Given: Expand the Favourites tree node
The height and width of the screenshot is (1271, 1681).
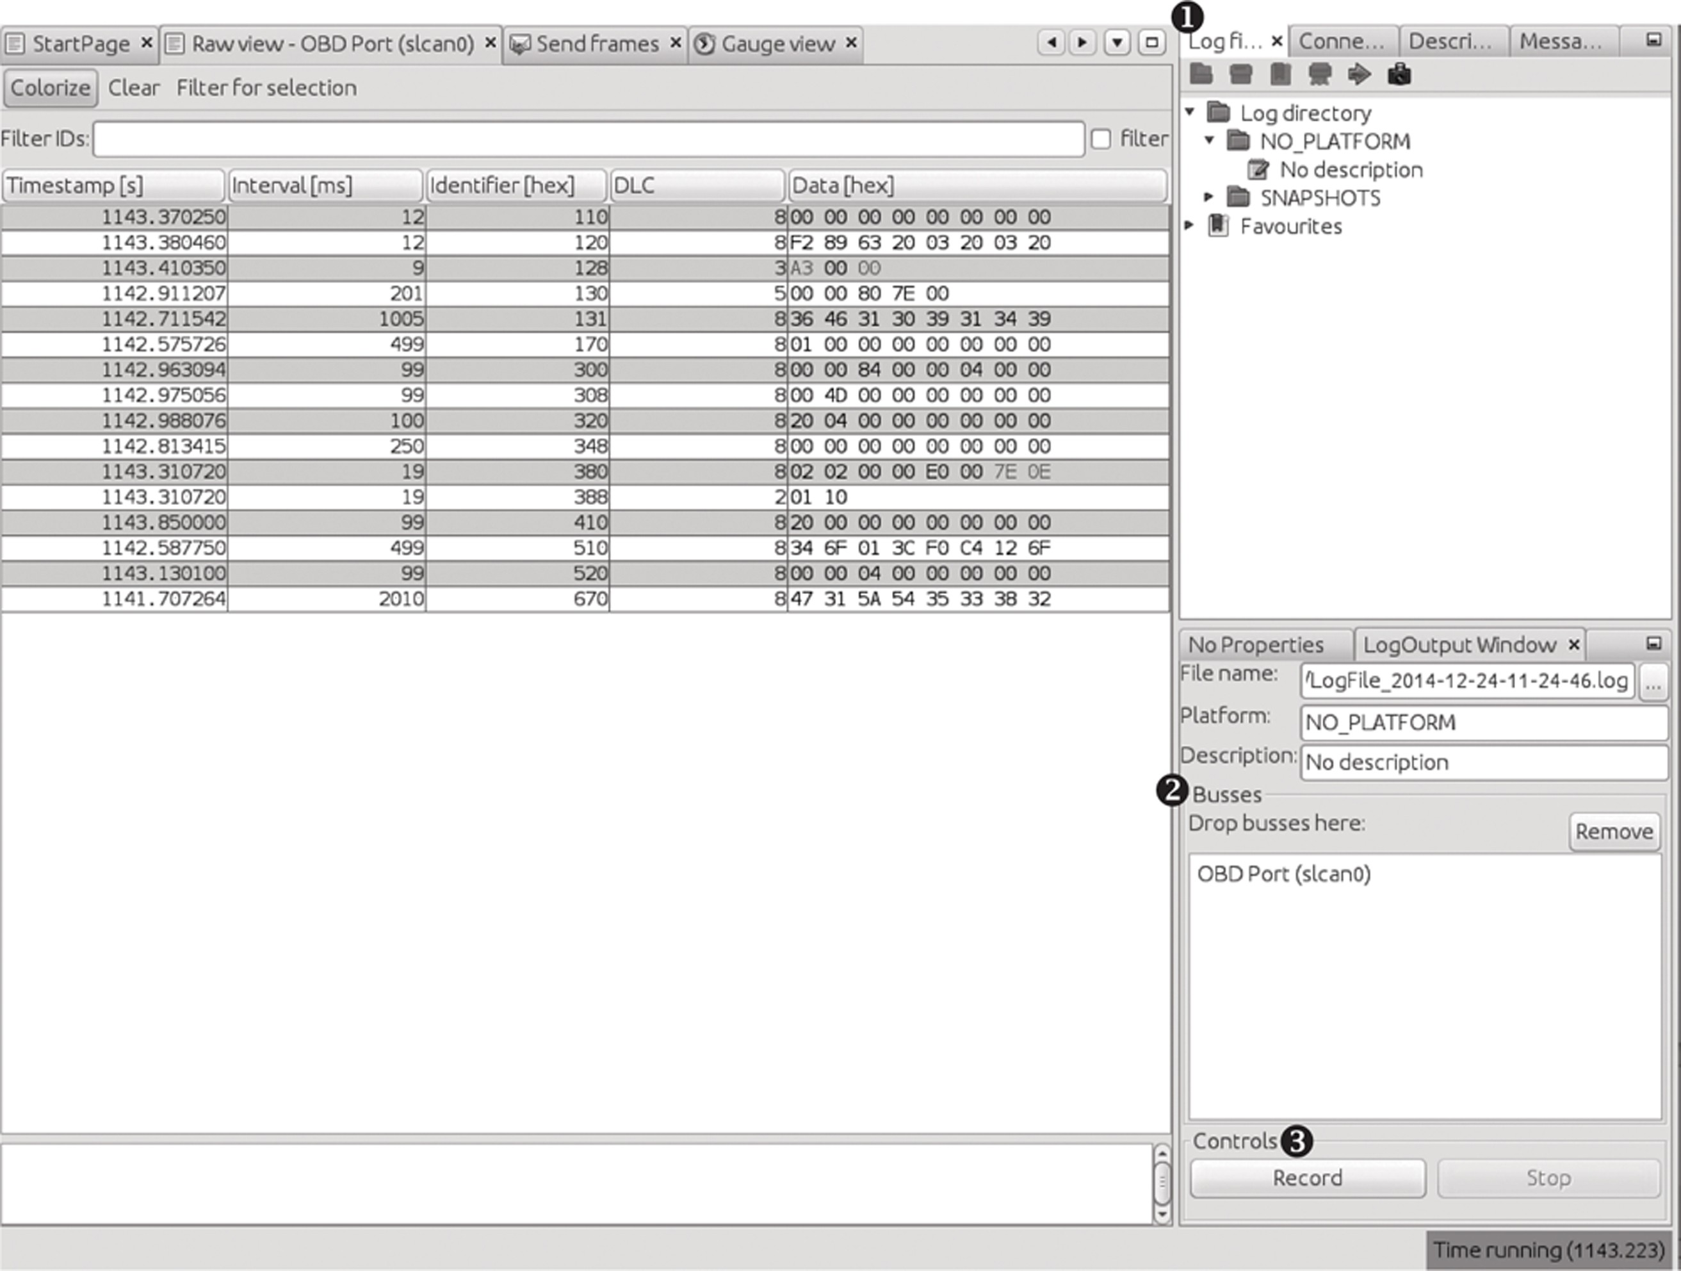Looking at the screenshot, I should [1189, 225].
